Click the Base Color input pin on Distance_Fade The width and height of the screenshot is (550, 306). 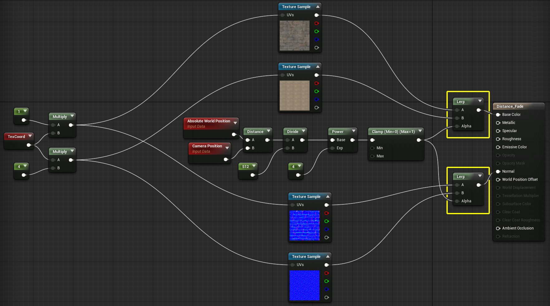point(498,115)
